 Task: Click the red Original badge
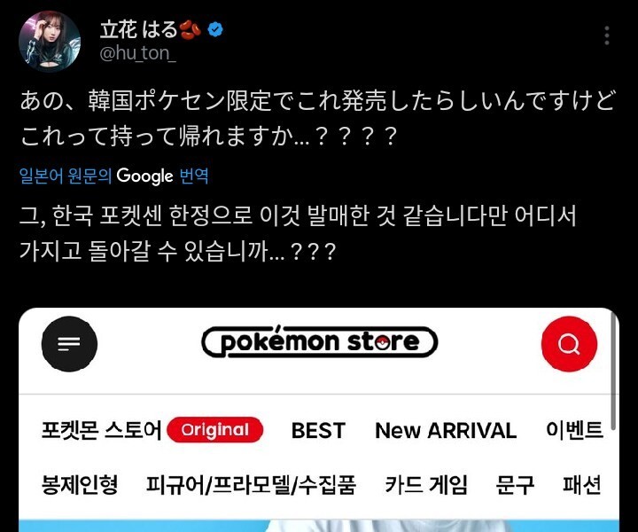(215, 430)
